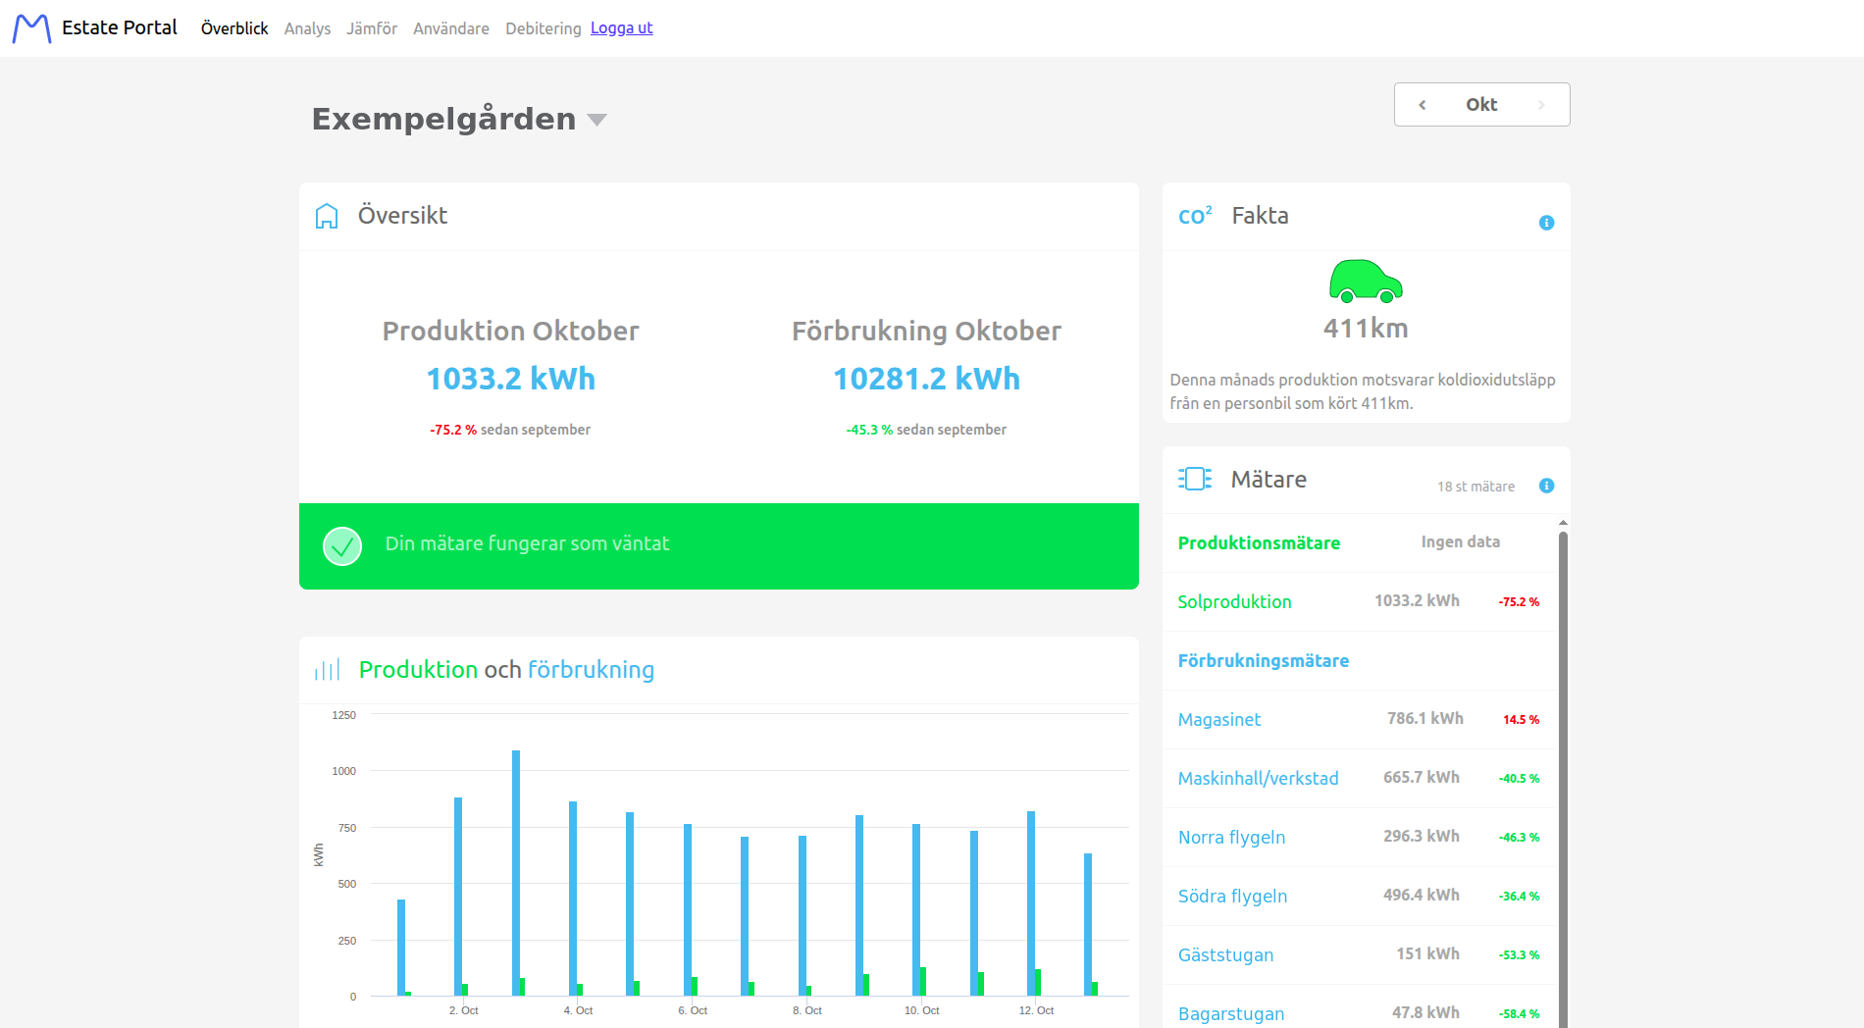
Task: Click the 786.1 kWh value for Magasinet
Action: click(x=1424, y=718)
